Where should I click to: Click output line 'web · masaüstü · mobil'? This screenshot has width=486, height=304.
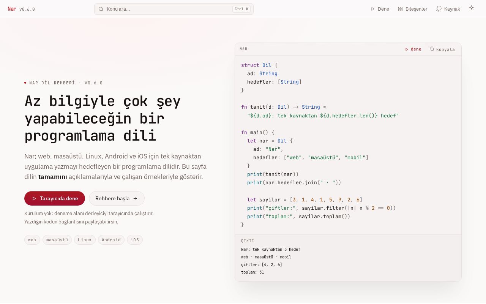point(266,257)
